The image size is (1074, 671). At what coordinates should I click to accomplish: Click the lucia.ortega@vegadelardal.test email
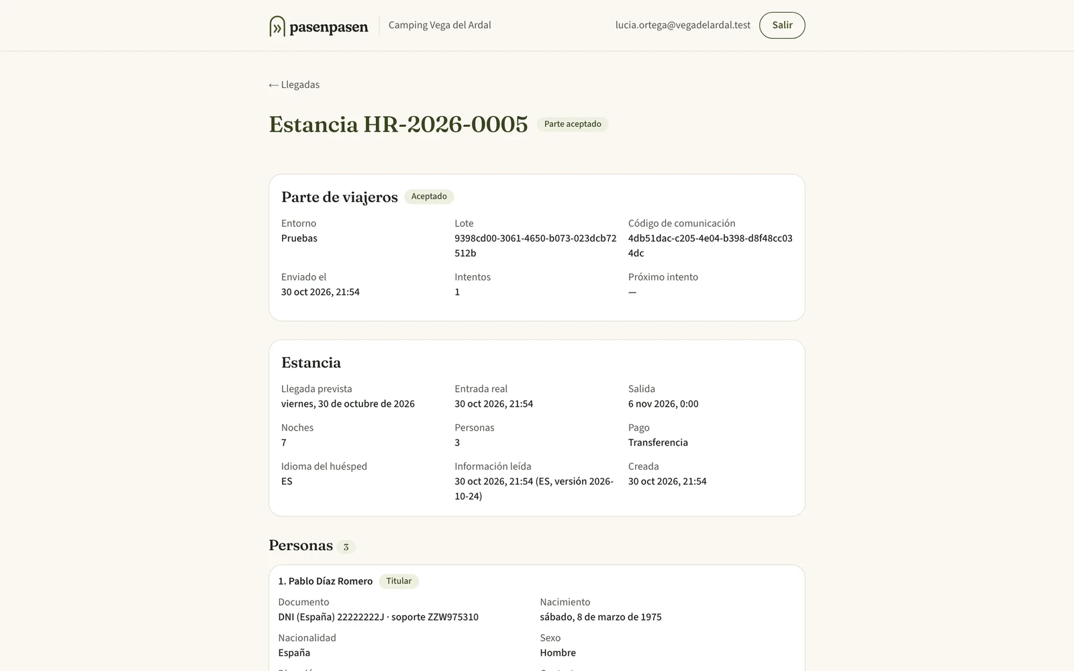pyautogui.click(x=683, y=25)
